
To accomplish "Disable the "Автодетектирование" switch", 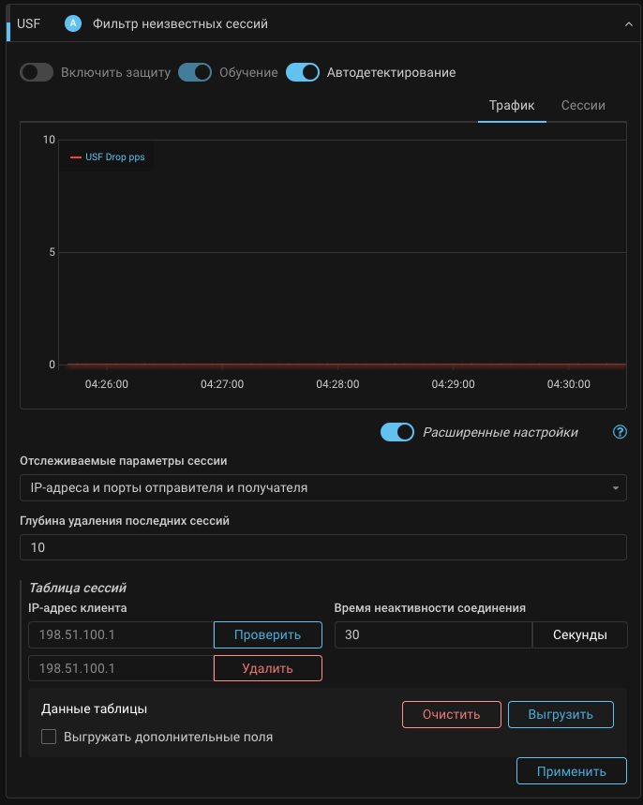I will [303, 73].
